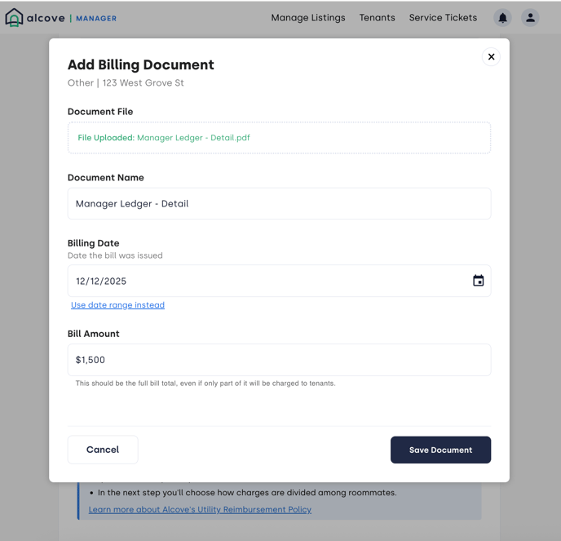Screen dimensions: 561x541
Task: Open the Billing Date calendar picker
Action: click(x=479, y=281)
